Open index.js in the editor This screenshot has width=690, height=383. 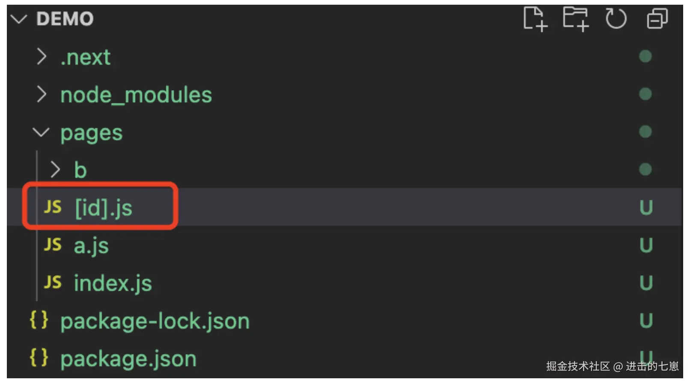pos(113,284)
